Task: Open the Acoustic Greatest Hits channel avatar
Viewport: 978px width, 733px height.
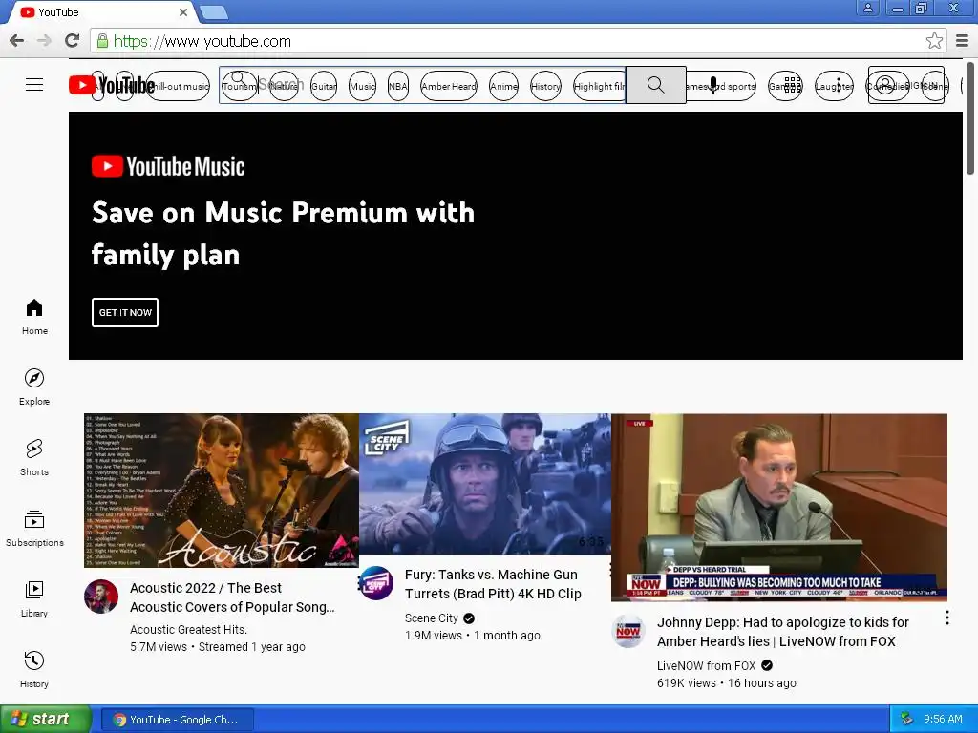Action: pyautogui.click(x=101, y=597)
